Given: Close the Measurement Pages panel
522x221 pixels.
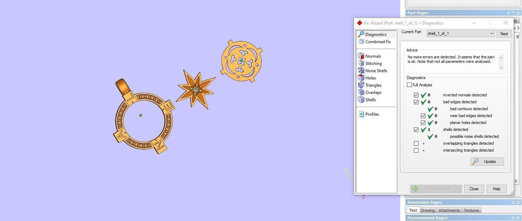Looking at the screenshot, I should point(518,218).
